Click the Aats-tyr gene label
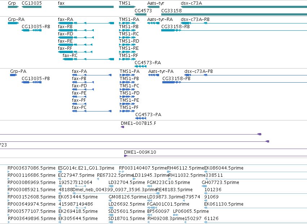This screenshot has width=307, height=224. (155, 3)
